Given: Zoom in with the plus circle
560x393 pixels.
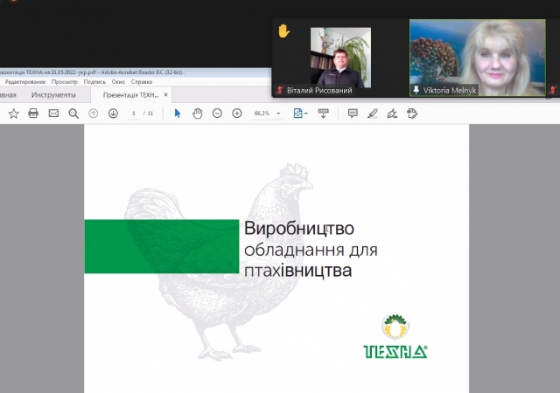Looking at the screenshot, I should click(237, 114).
